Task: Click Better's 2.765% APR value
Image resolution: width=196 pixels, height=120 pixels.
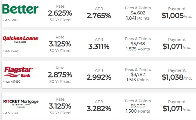Action: 99,16
